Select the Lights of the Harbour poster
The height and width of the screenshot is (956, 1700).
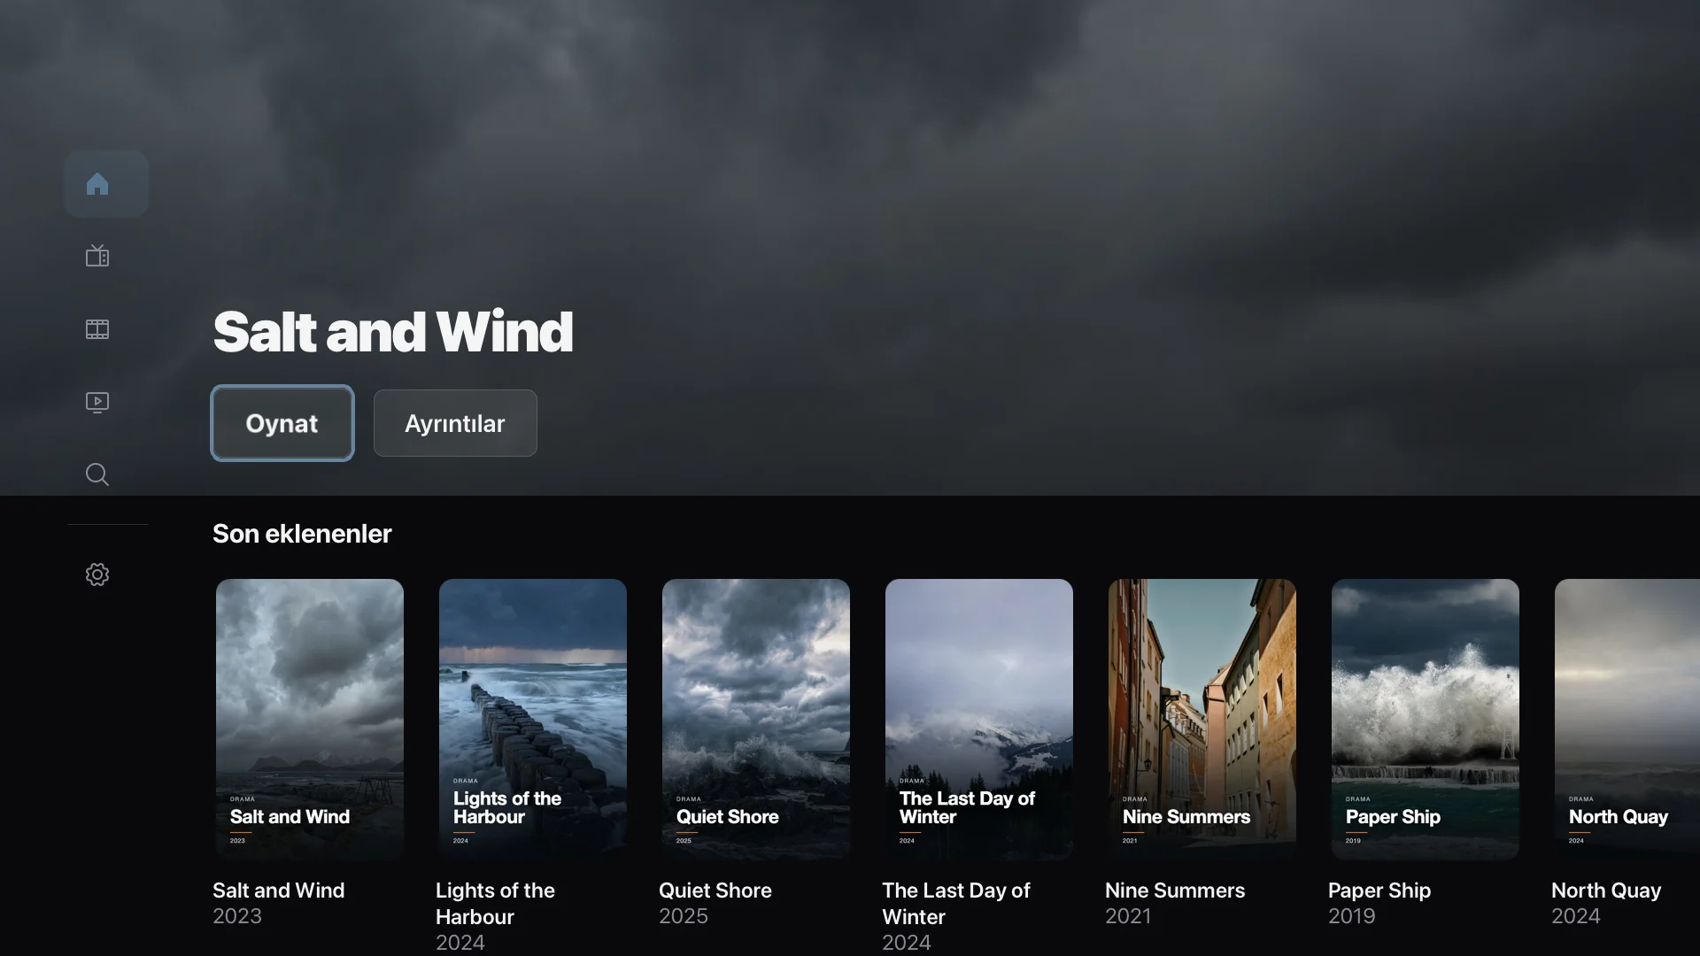tap(533, 719)
